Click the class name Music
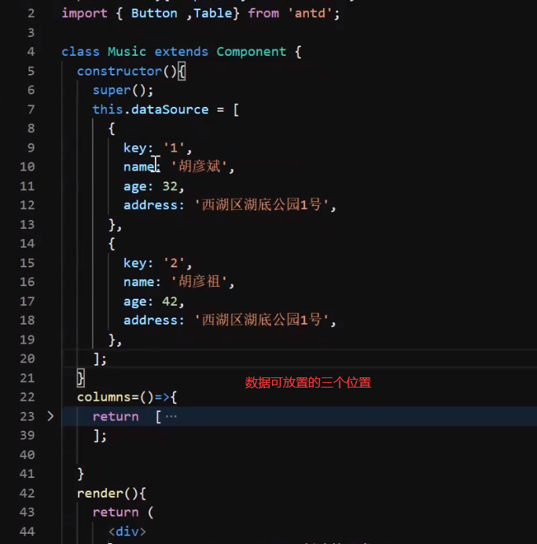This screenshot has height=544, width=537. click(x=127, y=52)
